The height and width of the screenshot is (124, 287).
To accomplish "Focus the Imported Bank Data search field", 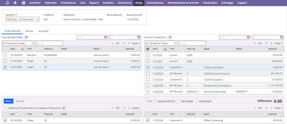I will click(49, 43).
